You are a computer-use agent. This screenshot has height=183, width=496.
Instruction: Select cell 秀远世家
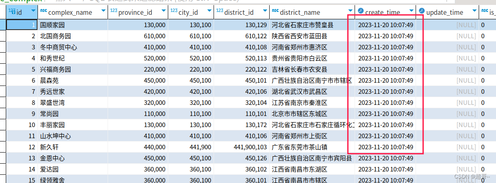click(73, 92)
